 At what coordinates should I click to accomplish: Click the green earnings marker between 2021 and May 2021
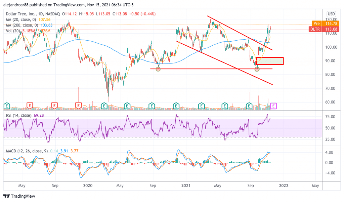pyautogui.click(x=202, y=106)
